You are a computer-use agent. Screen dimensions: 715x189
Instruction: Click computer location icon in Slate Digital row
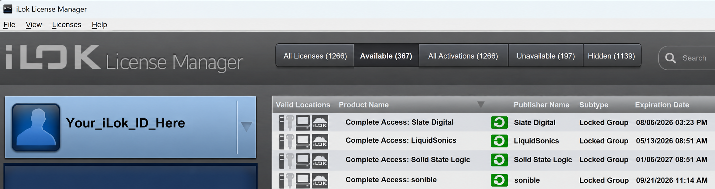303,123
